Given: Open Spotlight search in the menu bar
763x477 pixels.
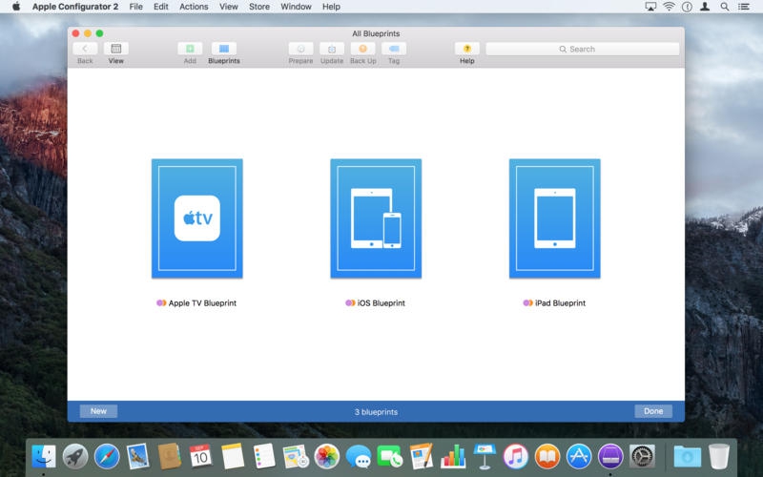Looking at the screenshot, I should [x=725, y=7].
